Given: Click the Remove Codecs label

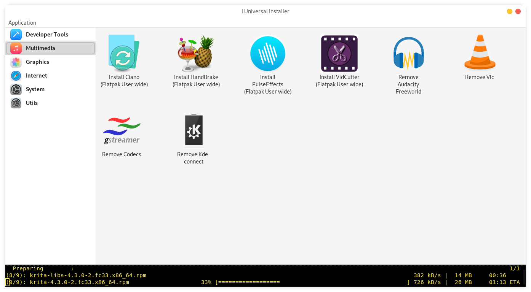Looking at the screenshot, I should click(x=122, y=154).
